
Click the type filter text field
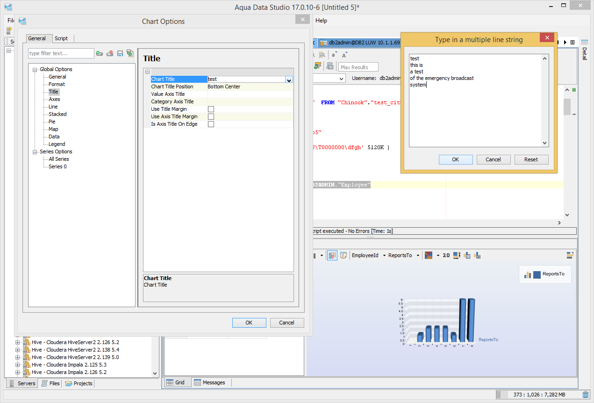coord(61,53)
